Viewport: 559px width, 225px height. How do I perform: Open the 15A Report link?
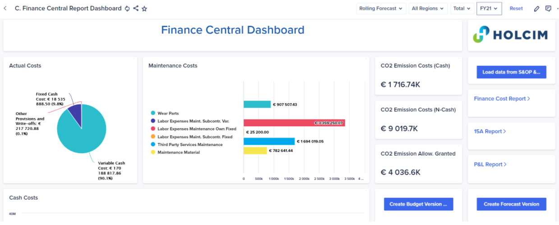coord(490,132)
